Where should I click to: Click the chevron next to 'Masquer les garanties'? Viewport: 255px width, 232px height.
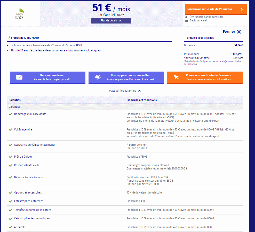tap(139, 91)
